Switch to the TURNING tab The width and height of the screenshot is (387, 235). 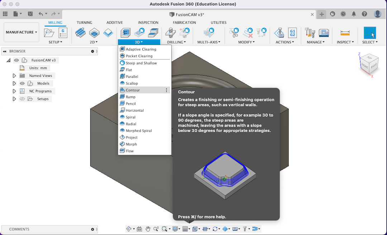85,23
